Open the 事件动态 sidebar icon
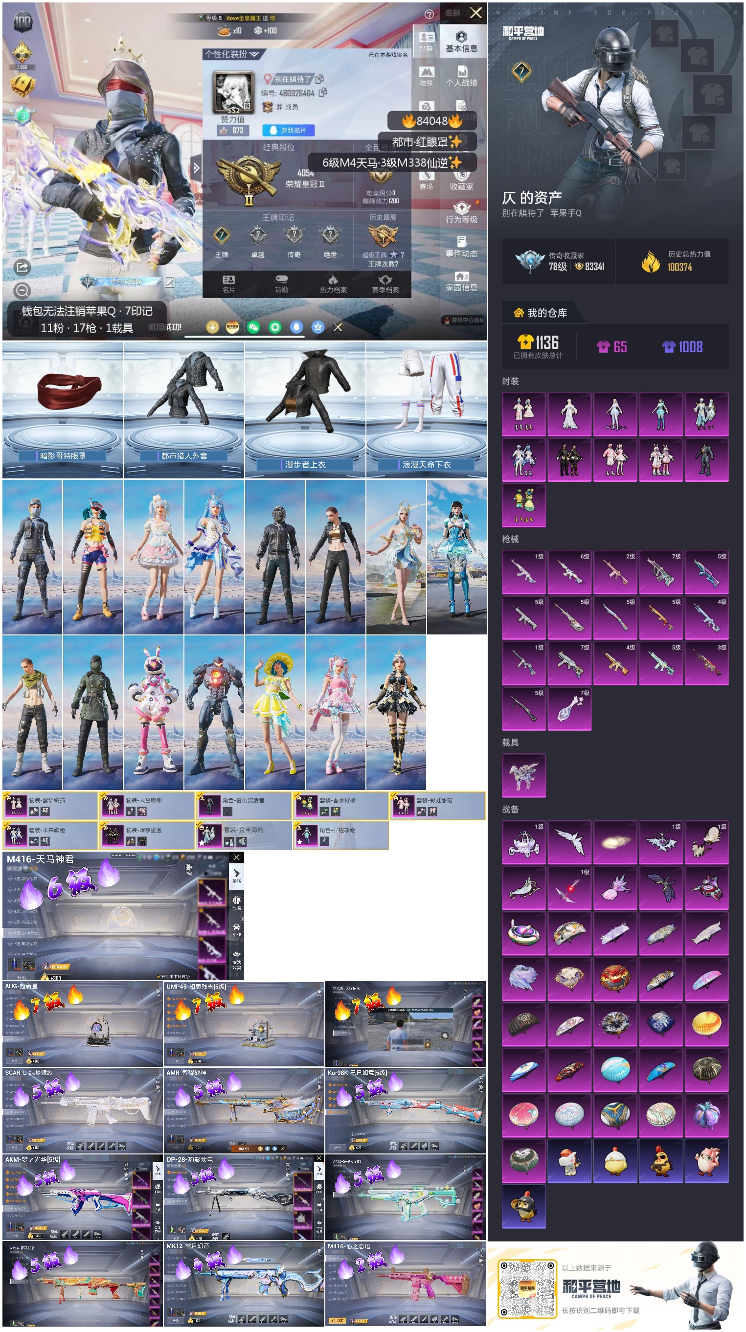746x1332 pixels. 462,247
